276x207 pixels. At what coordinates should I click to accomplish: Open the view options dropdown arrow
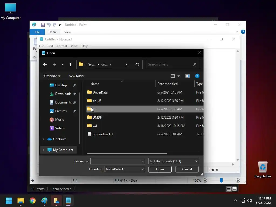(178, 76)
